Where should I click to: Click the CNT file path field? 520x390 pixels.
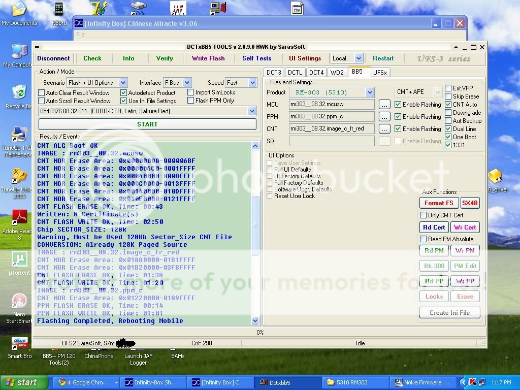(332, 128)
